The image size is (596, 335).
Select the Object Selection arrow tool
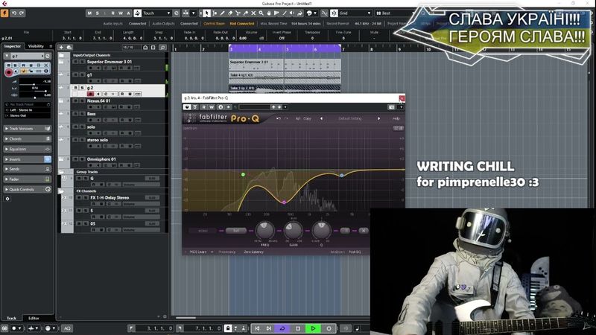206,13
